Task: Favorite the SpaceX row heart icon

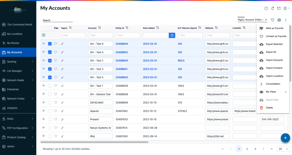Action: 56,111
